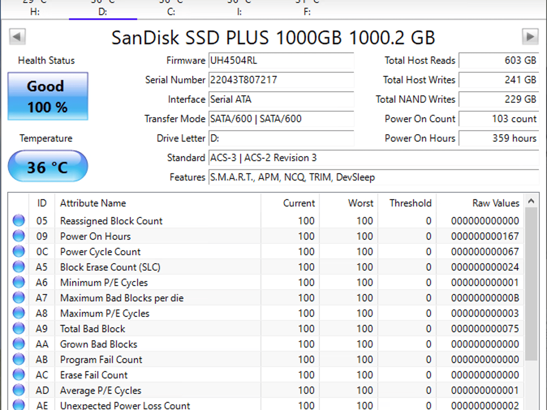Click Power On Hours value 359 hours

click(499, 139)
